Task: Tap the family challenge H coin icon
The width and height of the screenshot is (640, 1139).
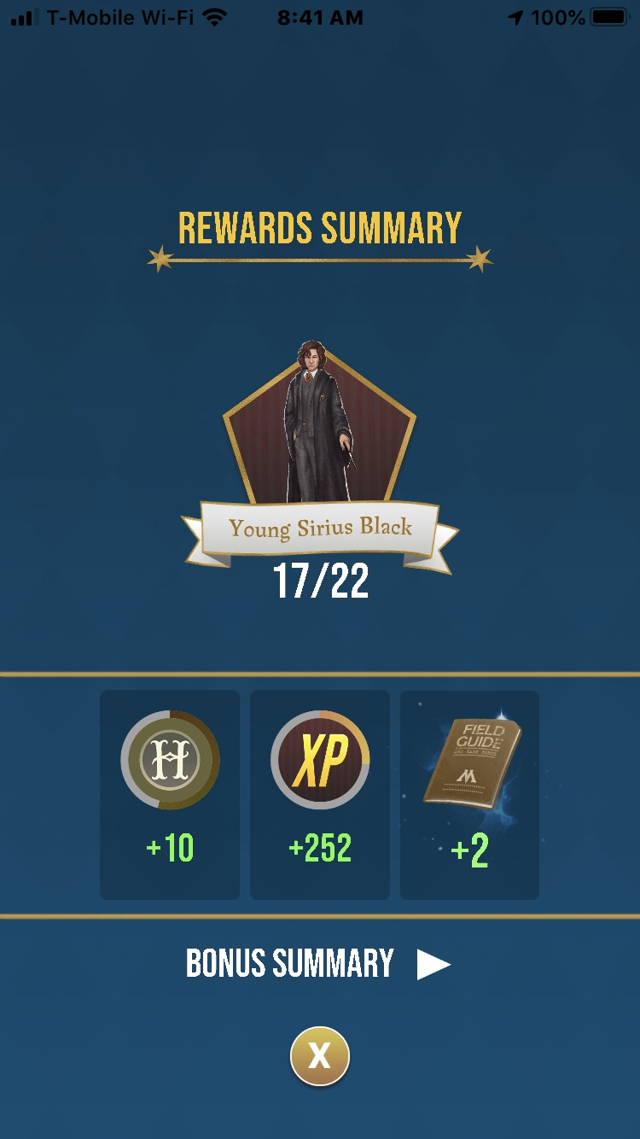Action: [x=170, y=760]
